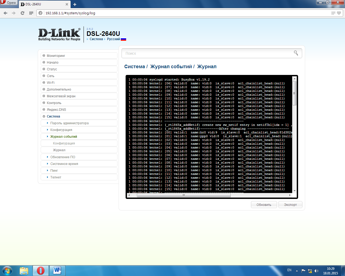Expand the Межсетевой экран section
Viewport: 345px width, 276px height.
(x=61, y=96)
